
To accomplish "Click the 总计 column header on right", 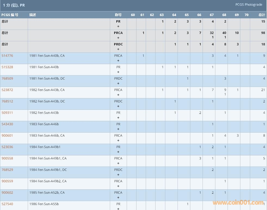I will [262, 15].
